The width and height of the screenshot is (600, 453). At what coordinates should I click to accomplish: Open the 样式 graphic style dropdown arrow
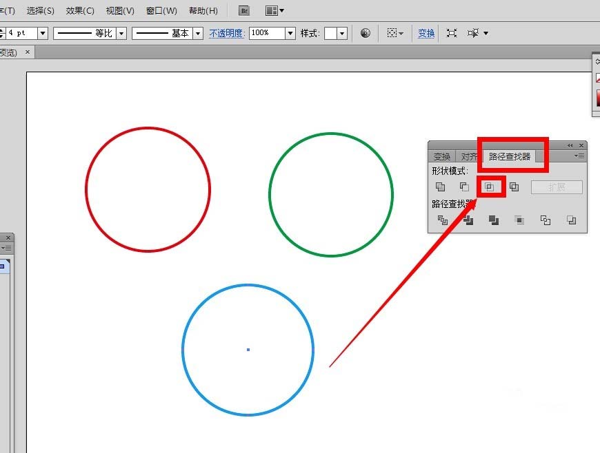[x=341, y=33]
